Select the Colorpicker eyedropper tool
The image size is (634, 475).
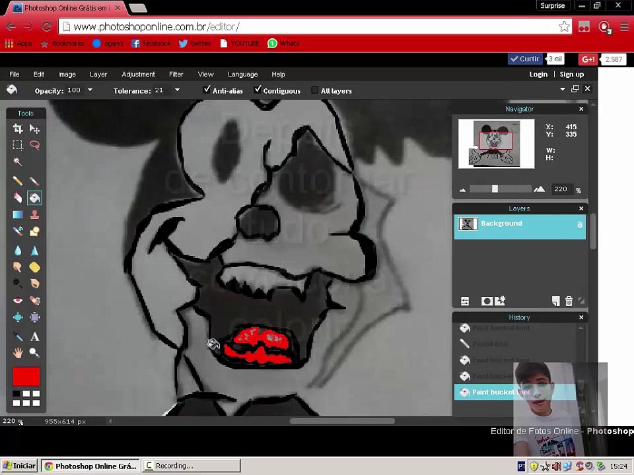pyautogui.click(x=18, y=336)
